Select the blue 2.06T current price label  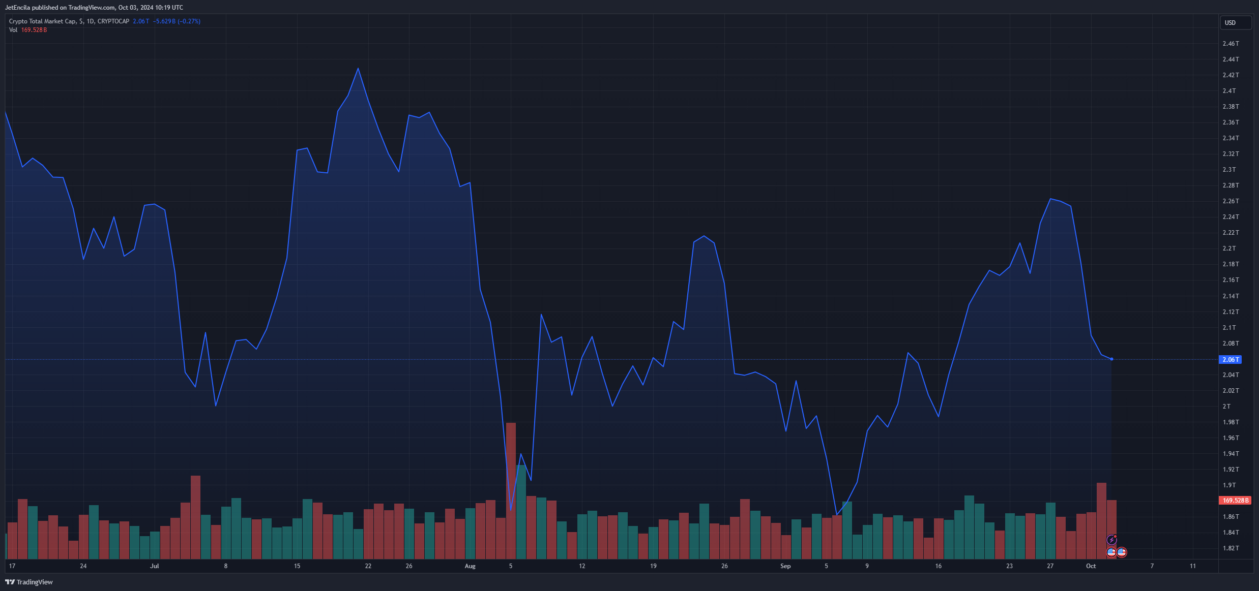[1231, 360]
